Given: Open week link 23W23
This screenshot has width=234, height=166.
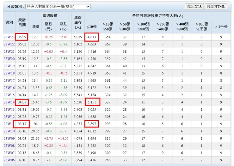Looking at the screenshot, I should tap(9, 37).
